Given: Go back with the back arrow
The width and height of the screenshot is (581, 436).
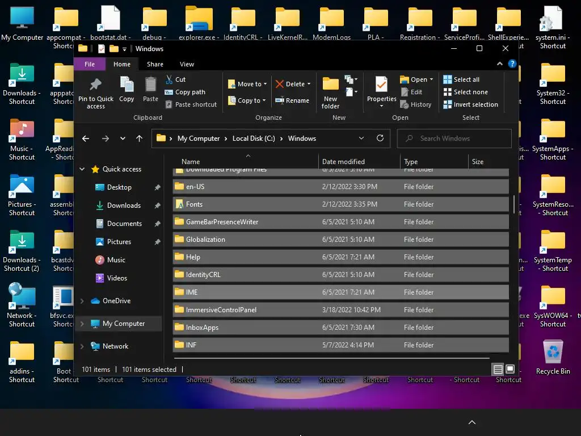Looking at the screenshot, I should 86,139.
